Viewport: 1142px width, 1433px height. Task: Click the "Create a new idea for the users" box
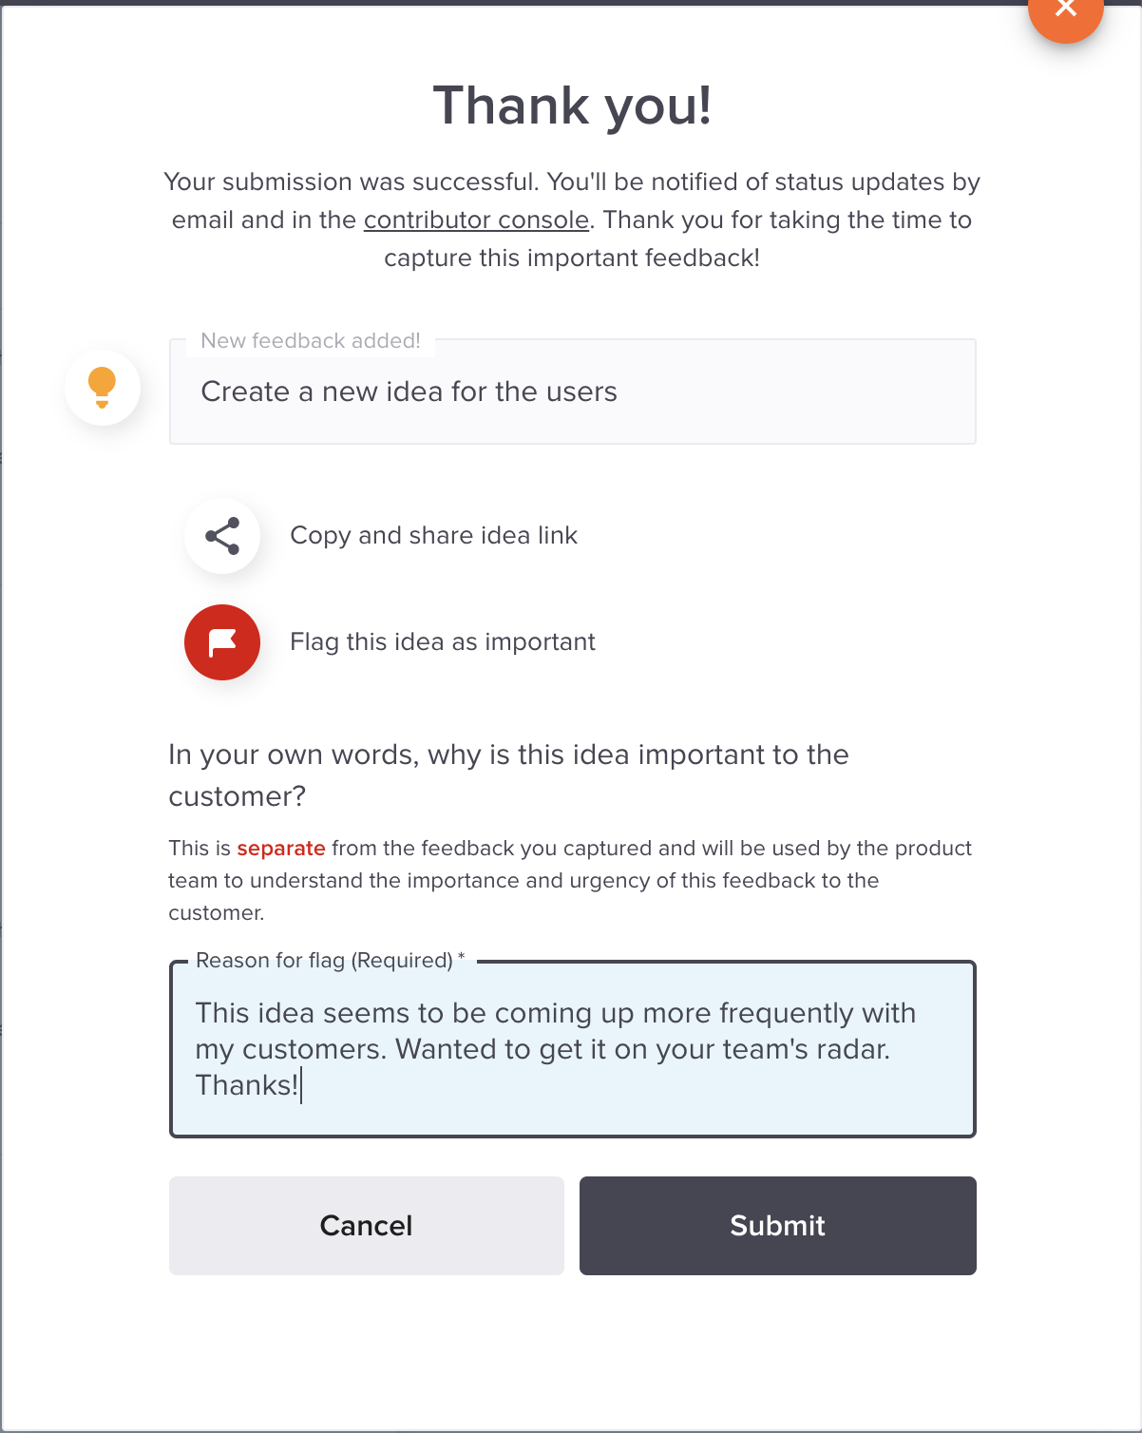(x=573, y=392)
